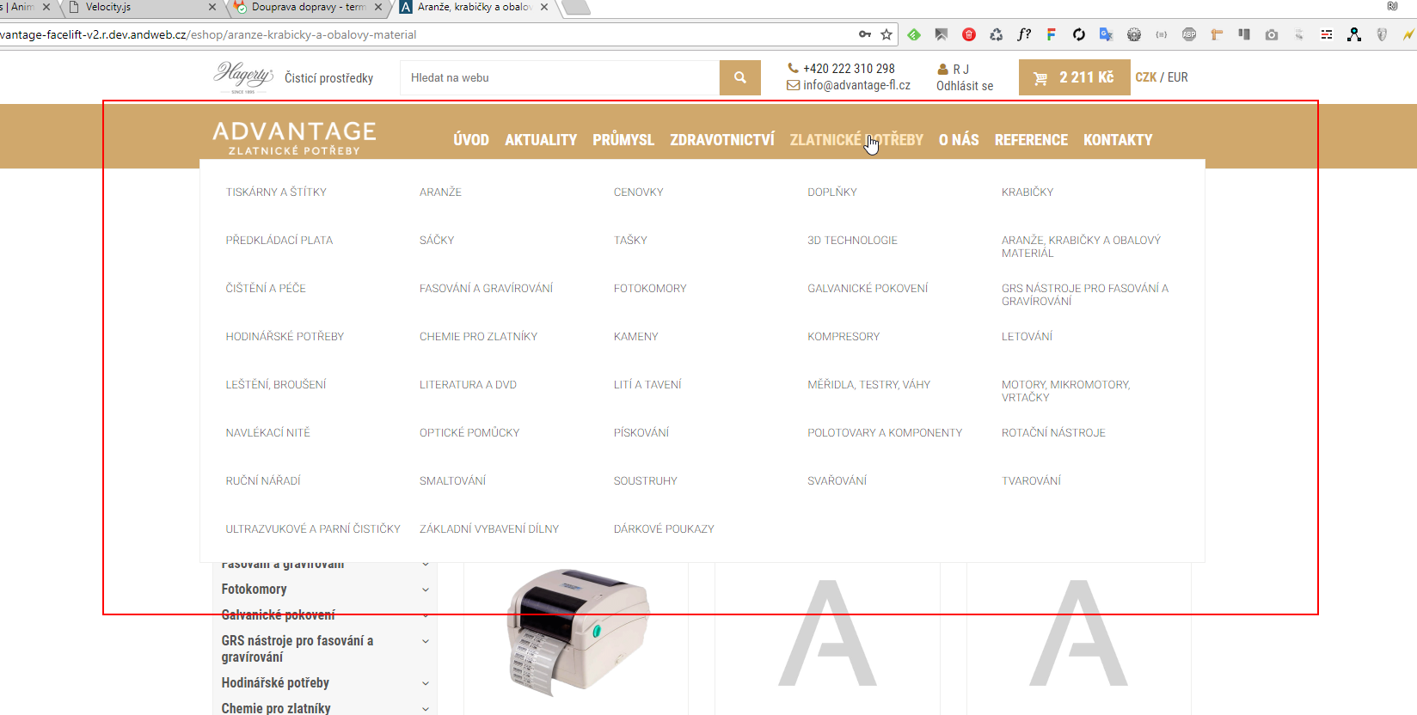Open ULTRAZVUKOVÉ A PARNÍ ČISTIČKY link
This screenshot has height=715, width=1417.
click(313, 529)
